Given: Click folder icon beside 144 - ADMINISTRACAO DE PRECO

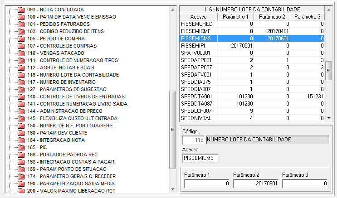Looking at the screenshot, I should point(21,111).
